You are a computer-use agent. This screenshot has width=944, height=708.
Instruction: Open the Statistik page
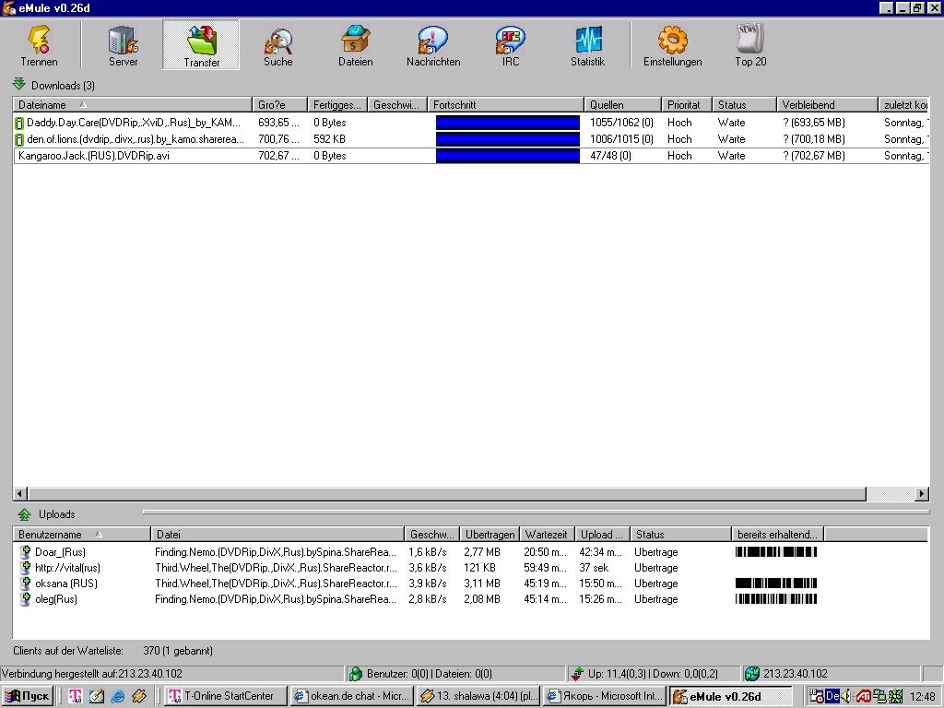click(x=587, y=45)
